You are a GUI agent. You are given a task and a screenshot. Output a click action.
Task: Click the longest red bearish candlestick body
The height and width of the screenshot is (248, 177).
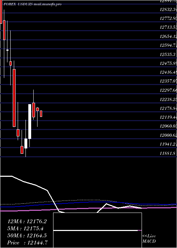coord(14,98)
